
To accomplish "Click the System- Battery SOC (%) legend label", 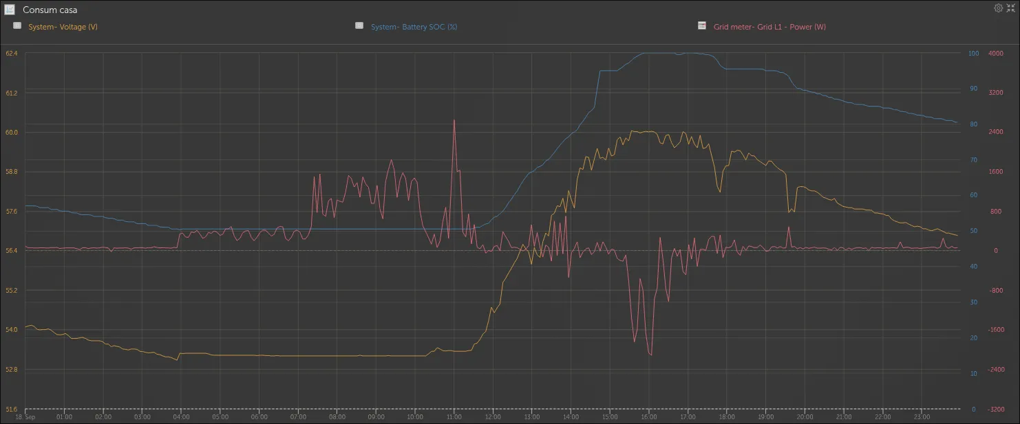I will (x=414, y=27).
